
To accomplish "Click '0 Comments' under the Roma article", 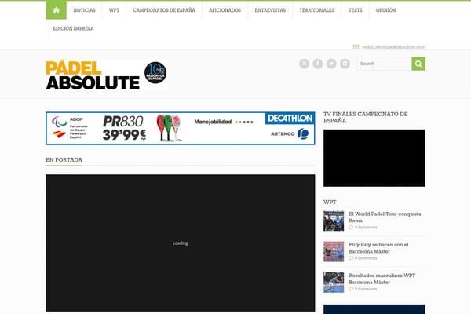I will (x=366, y=228).
